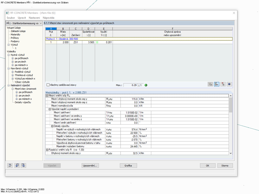The width and height of the screenshot is (259, 194).
Task: Click the blue eye view mode icon
Action: (229, 84)
